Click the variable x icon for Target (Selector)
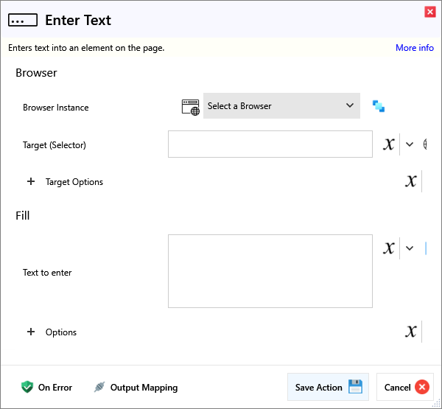442x409 pixels. tap(388, 144)
